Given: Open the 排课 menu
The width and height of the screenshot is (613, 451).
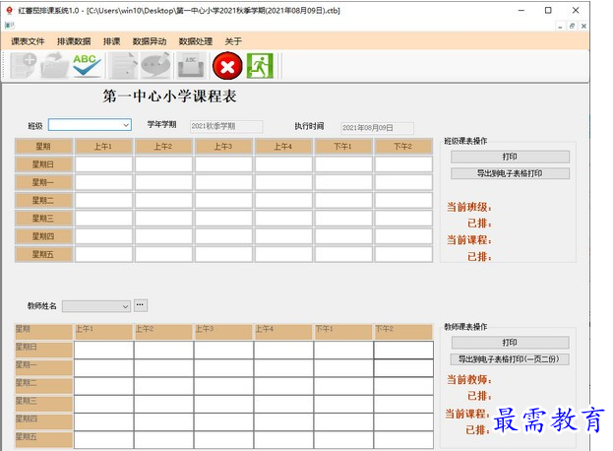Looking at the screenshot, I should click(111, 41).
